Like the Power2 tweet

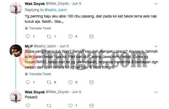[70, 106]
